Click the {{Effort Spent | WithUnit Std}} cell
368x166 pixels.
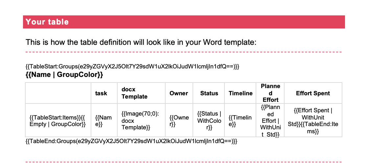coord(313,120)
